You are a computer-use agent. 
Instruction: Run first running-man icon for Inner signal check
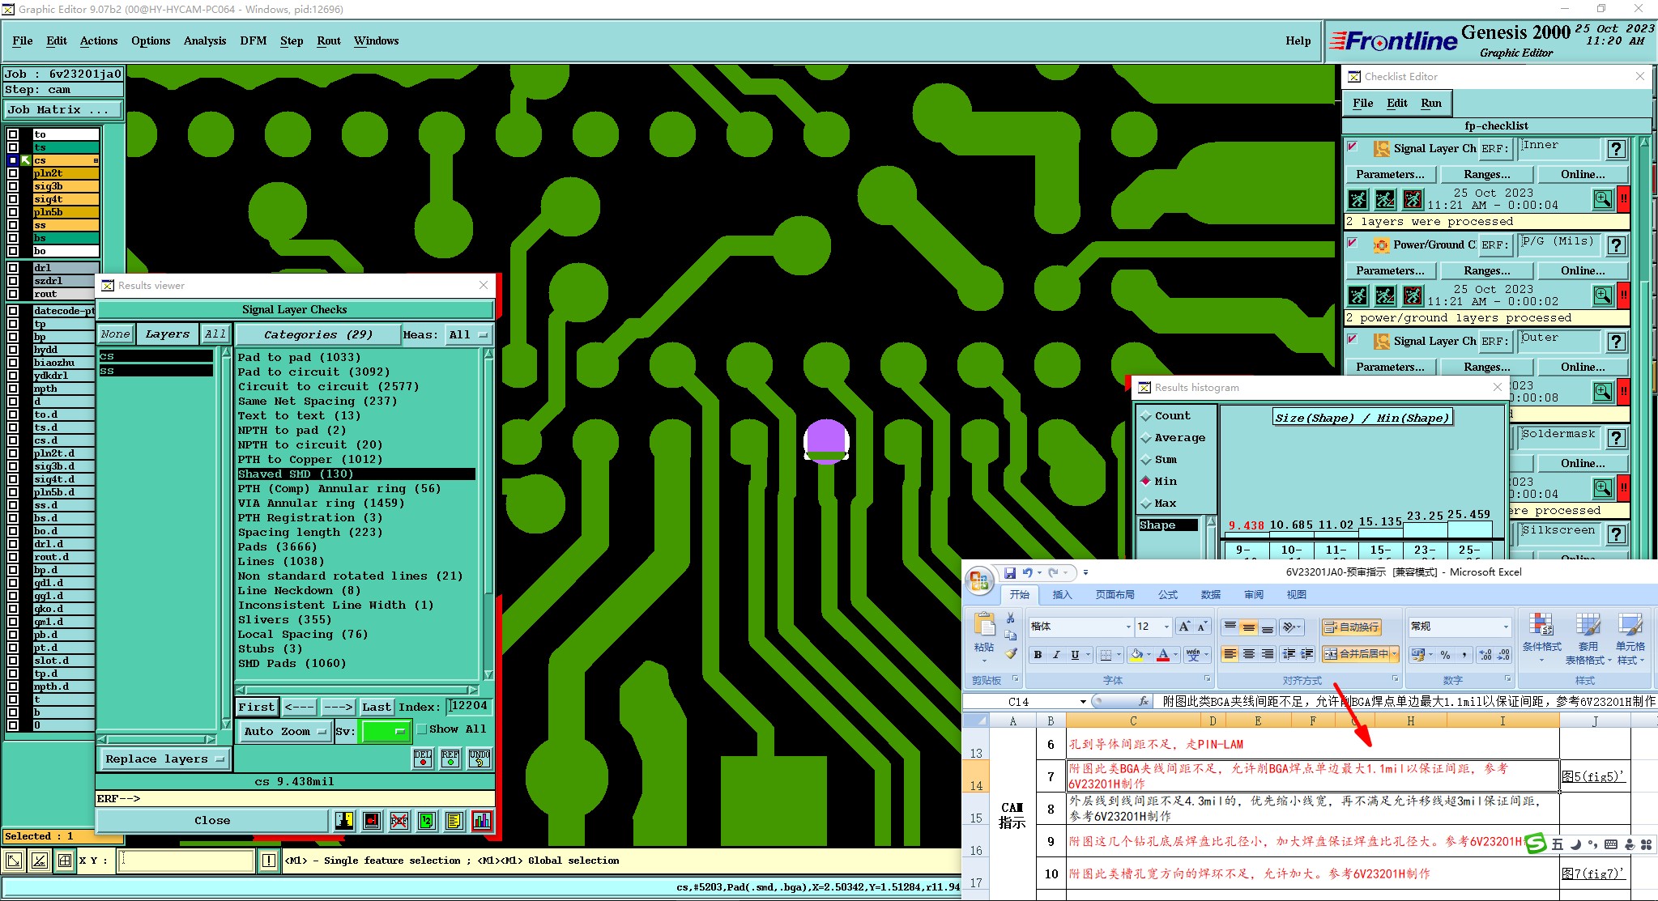coord(1358,199)
